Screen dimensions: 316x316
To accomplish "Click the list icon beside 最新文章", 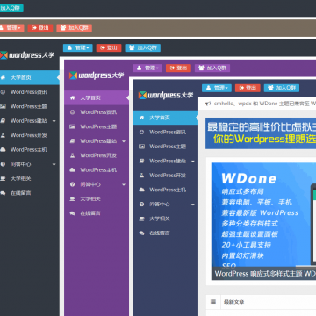I will [x=213, y=302].
